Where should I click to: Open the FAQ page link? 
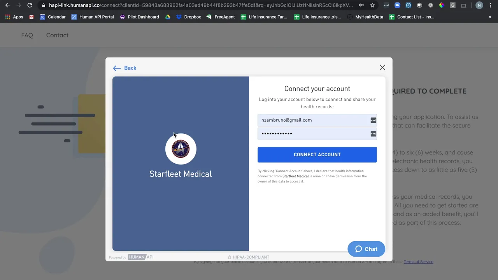coord(27,35)
